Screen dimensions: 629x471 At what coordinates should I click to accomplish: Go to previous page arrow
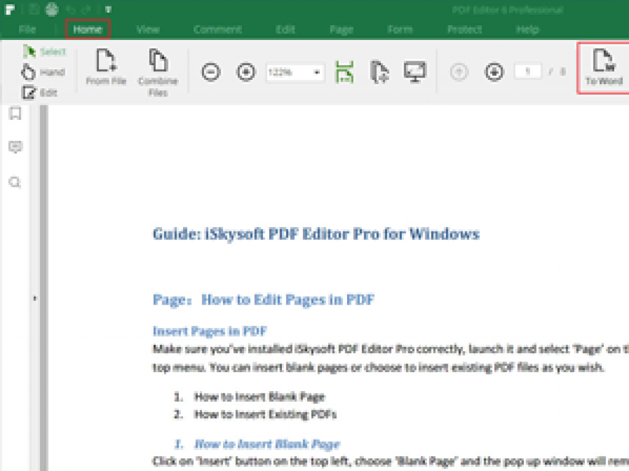pos(459,72)
